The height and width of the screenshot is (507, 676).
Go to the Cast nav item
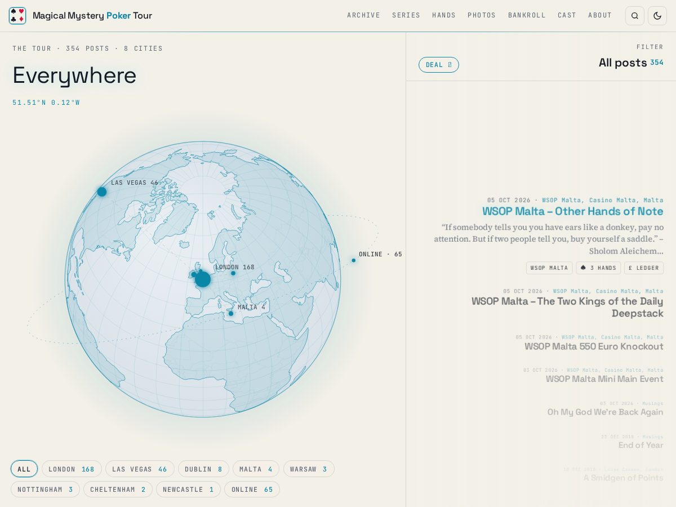pos(567,16)
